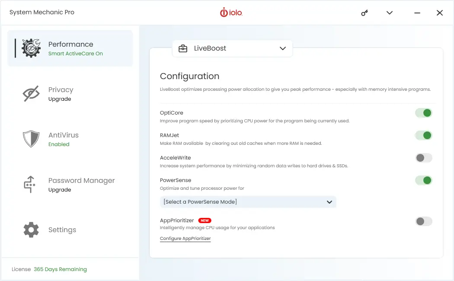Click the 365 Days Remaining license text
The height and width of the screenshot is (281, 454).
coord(60,269)
